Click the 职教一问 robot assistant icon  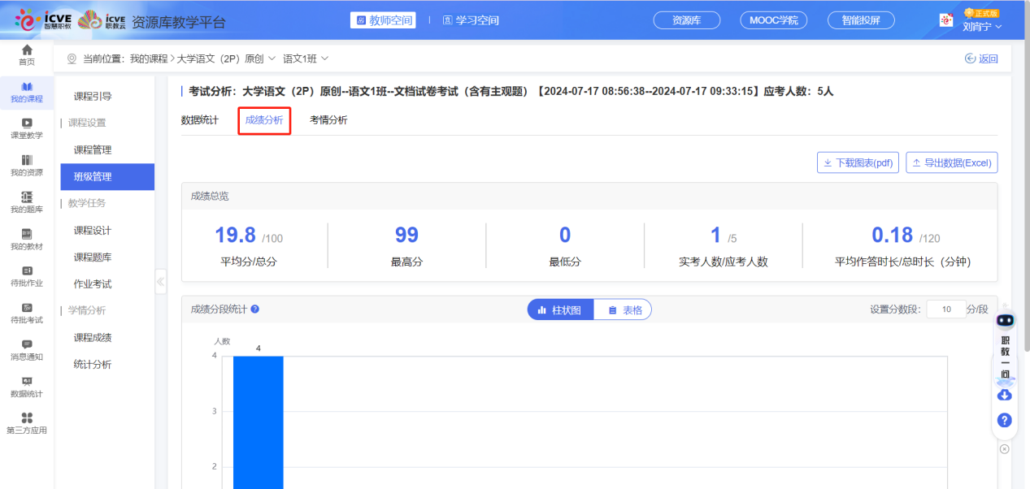pos(1005,321)
